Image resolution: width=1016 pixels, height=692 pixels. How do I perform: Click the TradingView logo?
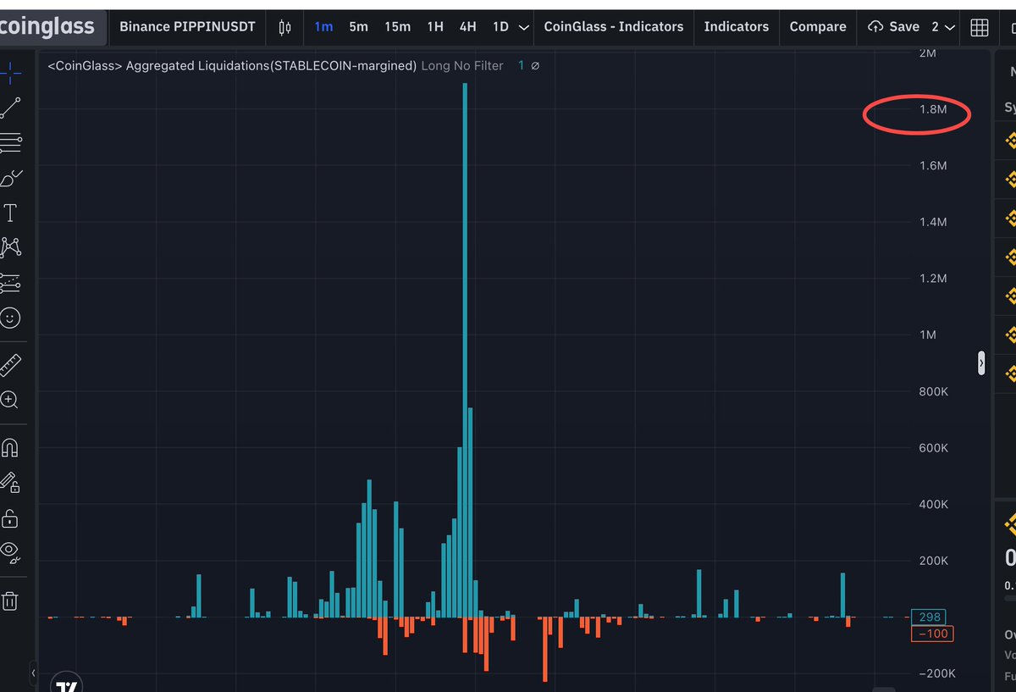pyautogui.click(x=66, y=684)
